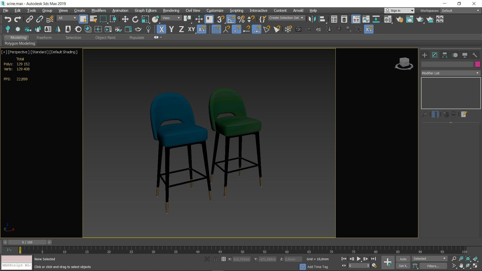Click the 0 / 100 time slider
Screen dimensions: 482x271
pos(27,242)
